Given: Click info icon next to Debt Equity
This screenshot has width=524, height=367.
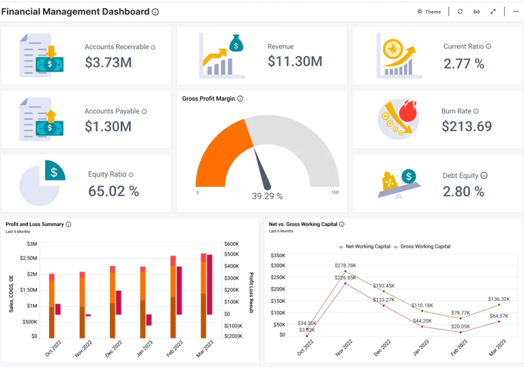Looking at the screenshot, I should point(484,175).
